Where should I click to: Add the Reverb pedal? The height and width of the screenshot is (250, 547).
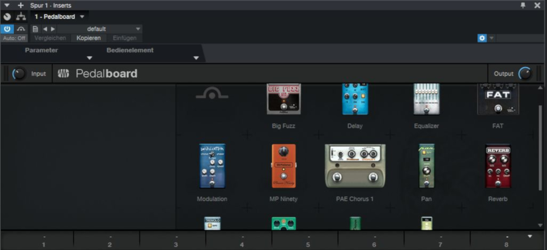(x=498, y=166)
